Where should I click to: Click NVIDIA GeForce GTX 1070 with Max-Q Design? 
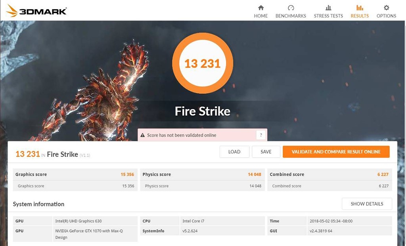point(89,234)
